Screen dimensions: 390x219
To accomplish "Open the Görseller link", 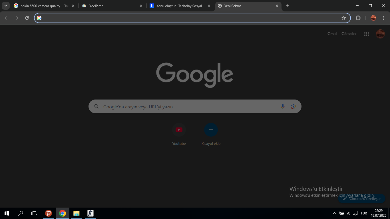I will pos(349,34).
